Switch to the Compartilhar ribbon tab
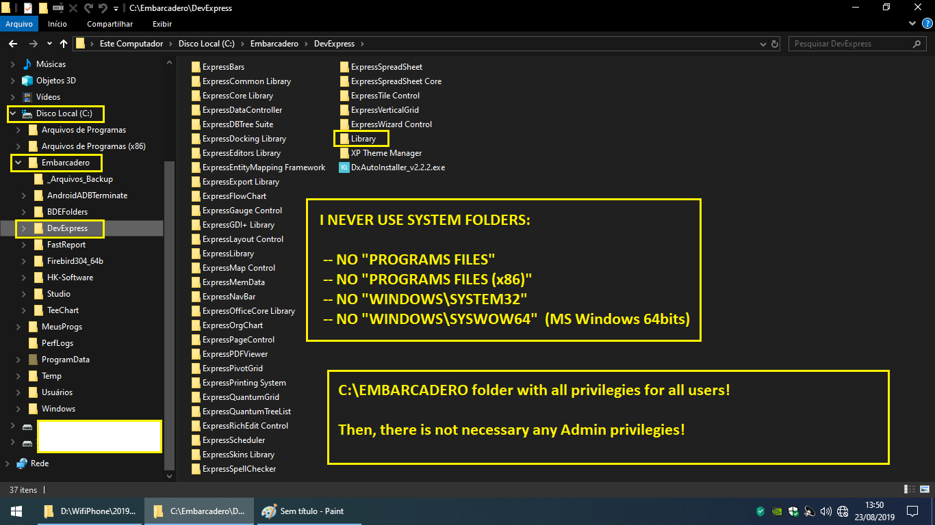 point(110,24)
